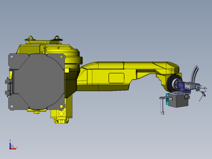
Task: Click the right lifting eye bolt on top
Action: tap(57, 38)
